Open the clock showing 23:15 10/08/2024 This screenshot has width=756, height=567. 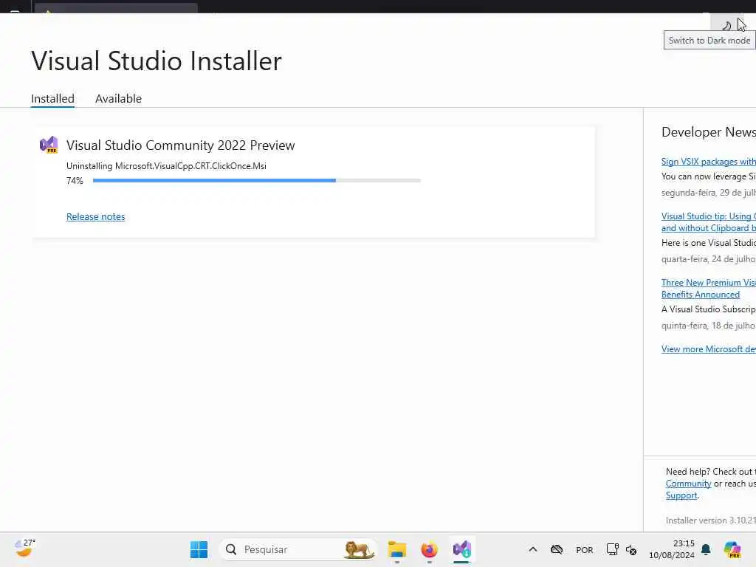pyautogui.click(x=672, y=549)
